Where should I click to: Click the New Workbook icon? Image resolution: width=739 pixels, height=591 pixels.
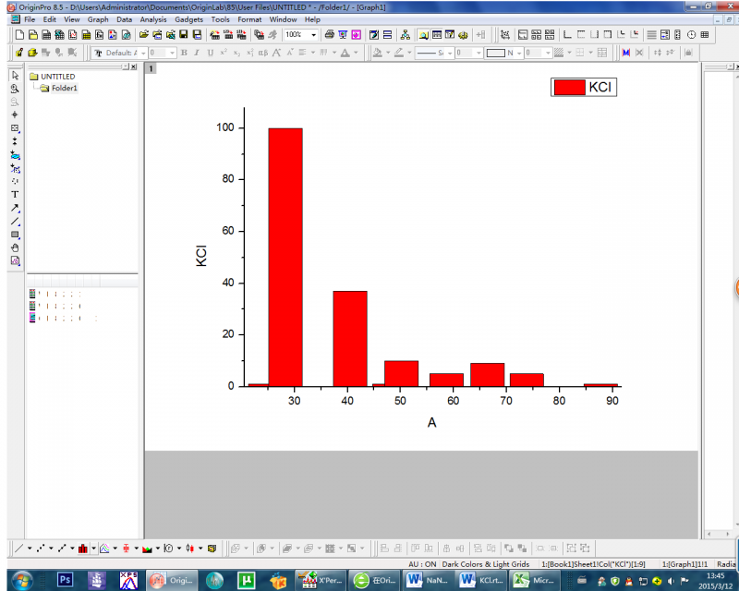click(46, 35)
